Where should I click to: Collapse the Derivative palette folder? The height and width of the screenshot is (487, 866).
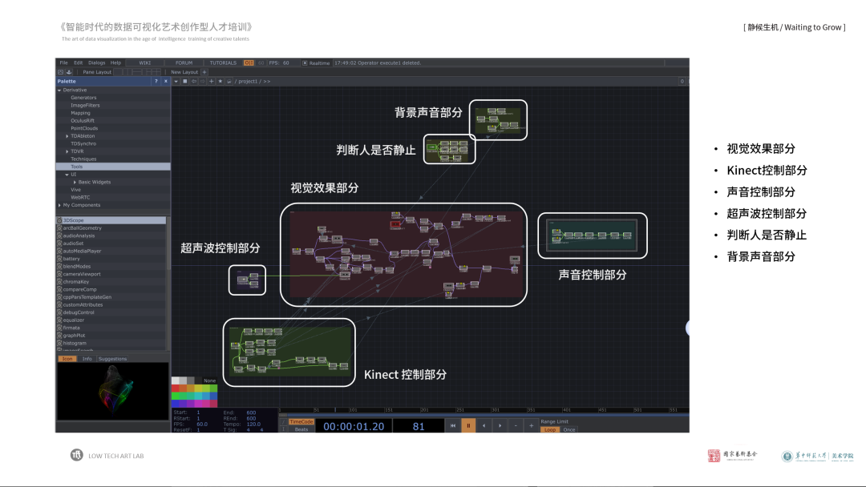coord(59,90)
